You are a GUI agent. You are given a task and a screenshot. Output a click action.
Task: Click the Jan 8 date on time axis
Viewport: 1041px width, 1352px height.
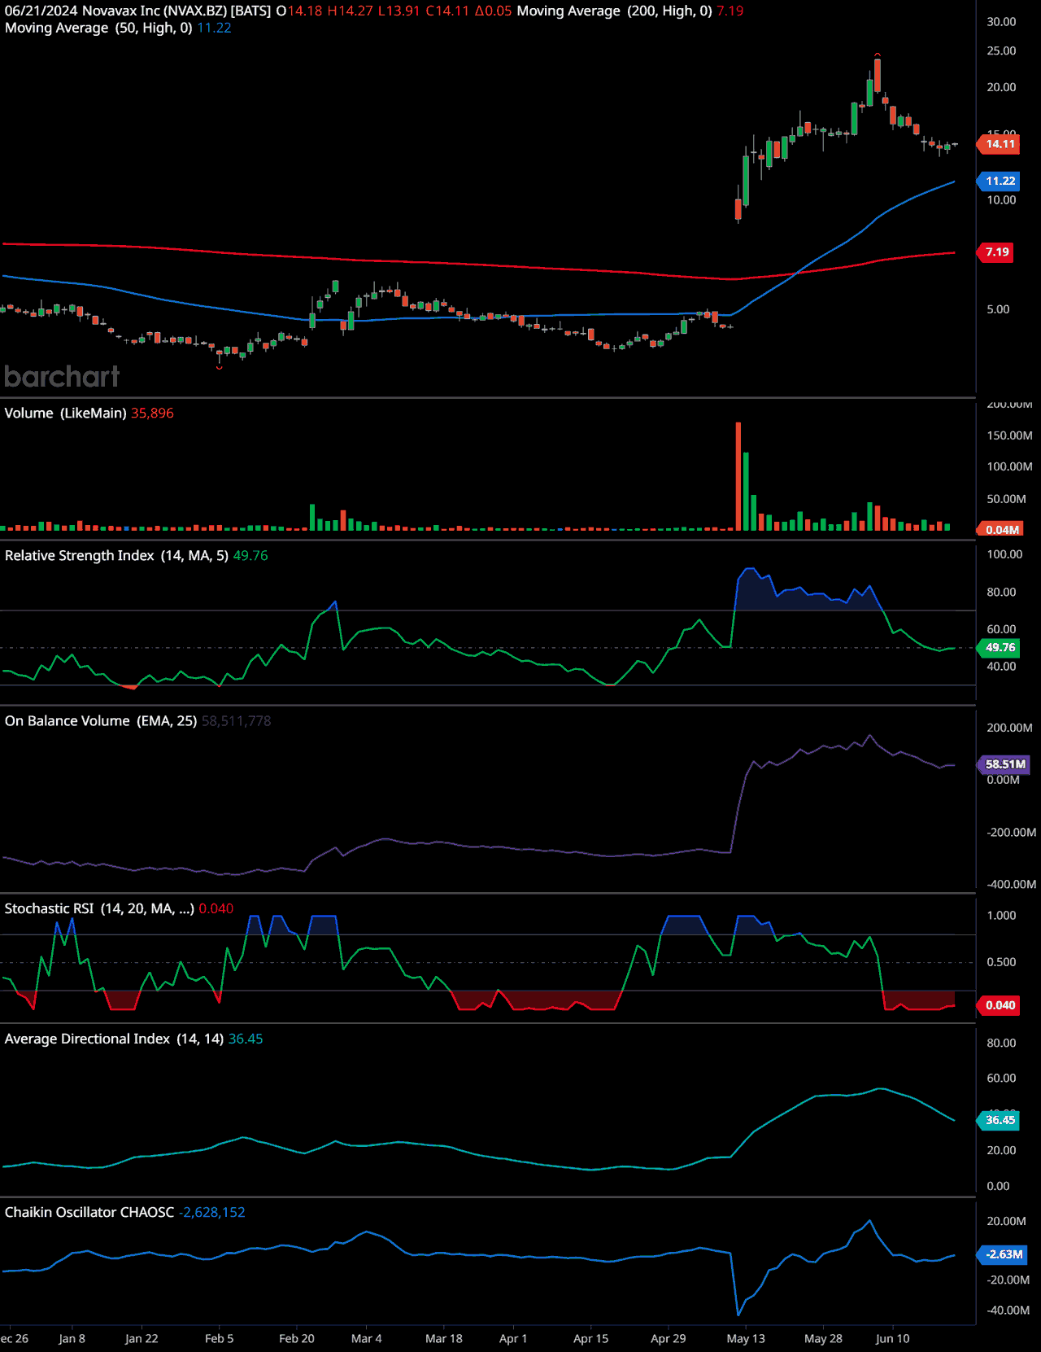tap(72, 1338)
